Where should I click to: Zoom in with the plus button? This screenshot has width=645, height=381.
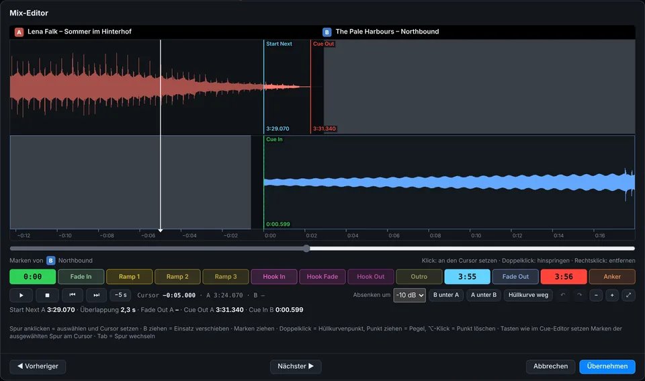[612, 295]
